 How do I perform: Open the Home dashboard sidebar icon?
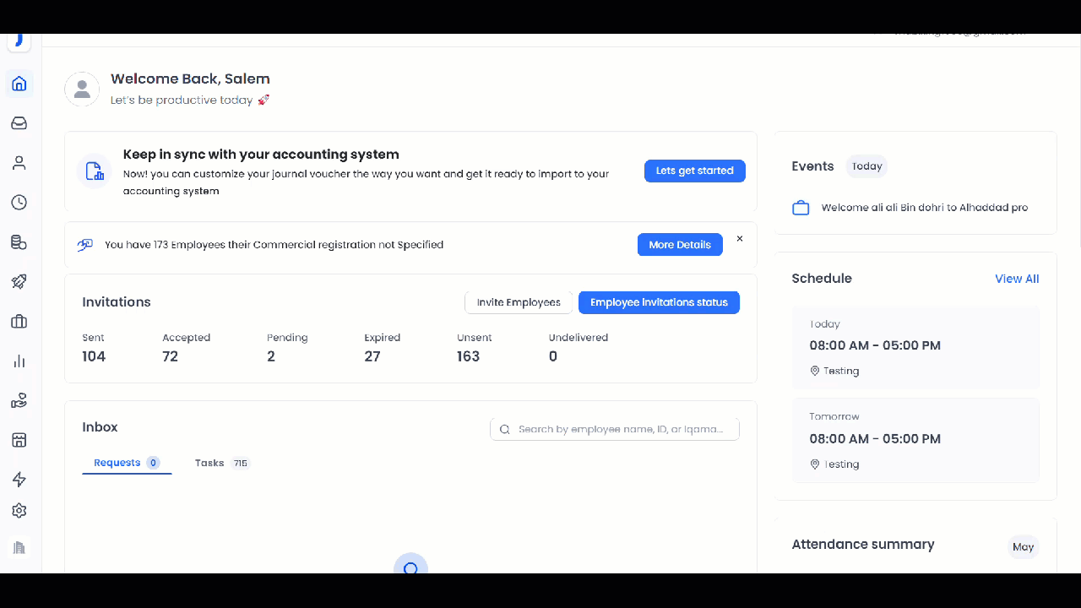tap(19, 84)
